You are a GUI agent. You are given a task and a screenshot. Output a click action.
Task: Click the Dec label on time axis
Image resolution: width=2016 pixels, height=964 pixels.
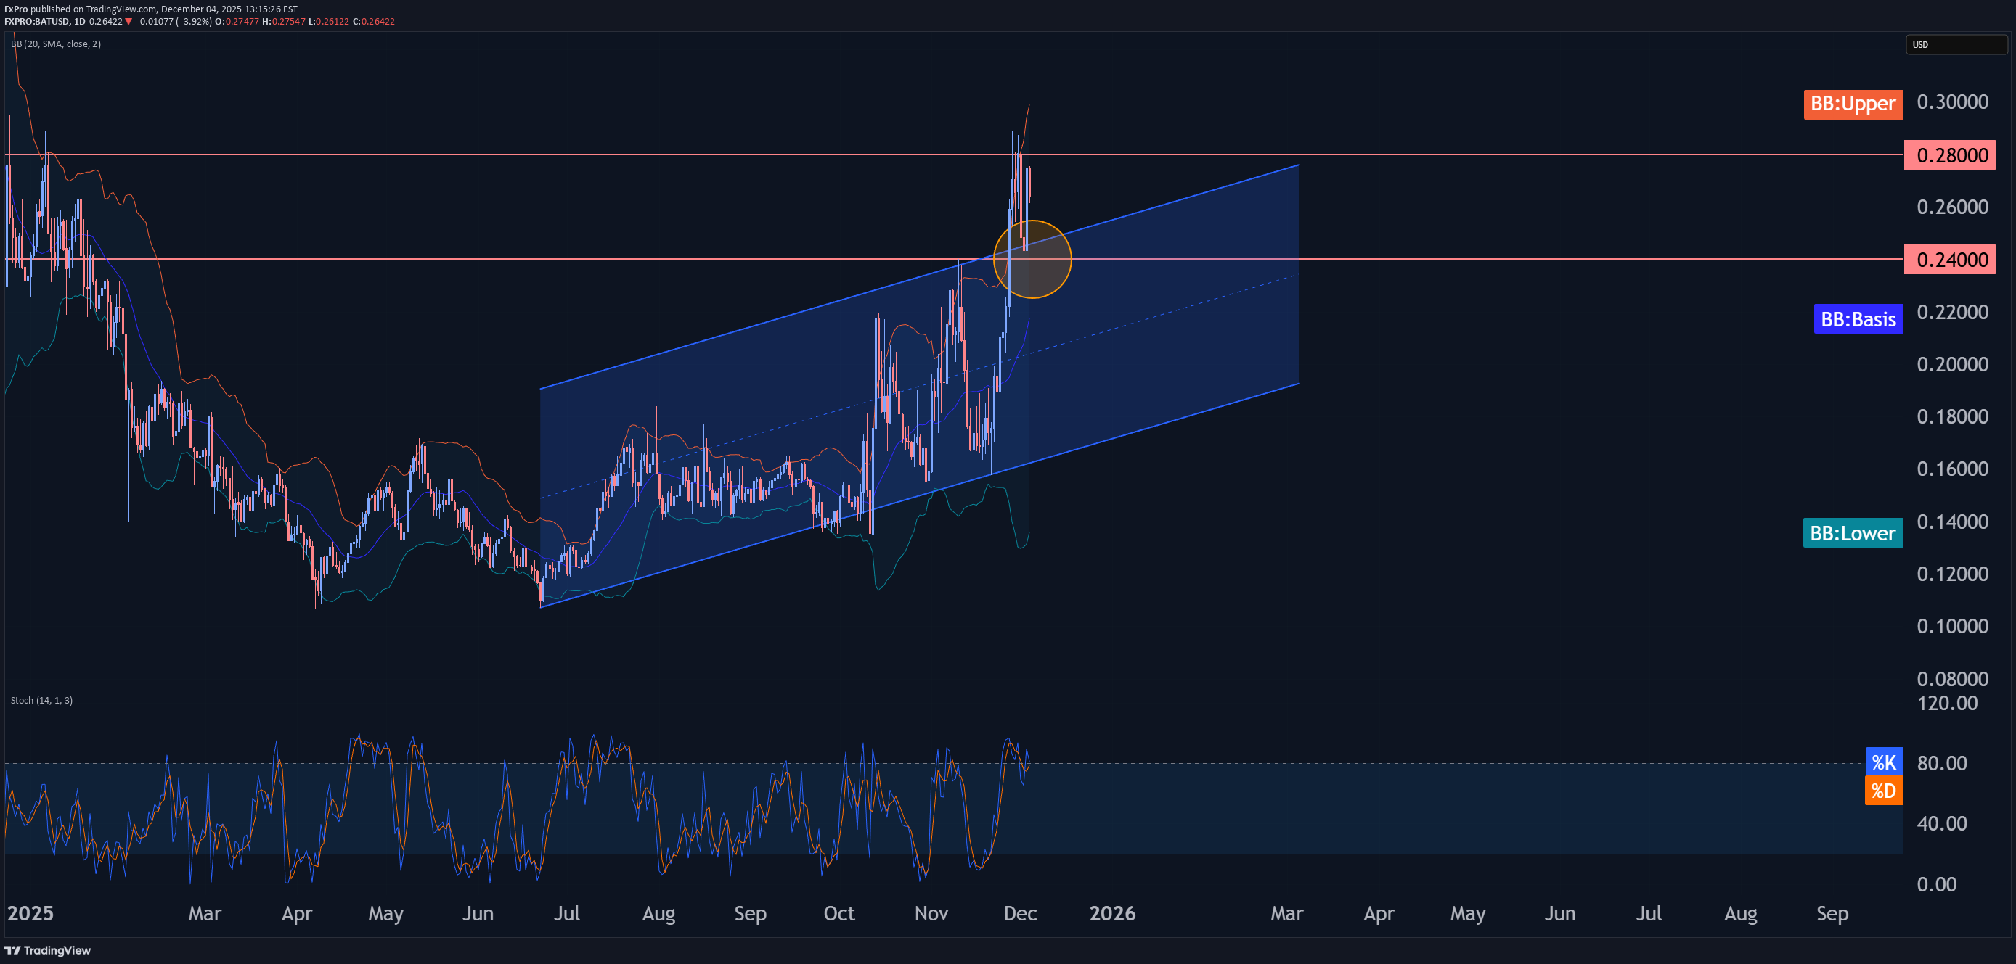click(1020, 913)
